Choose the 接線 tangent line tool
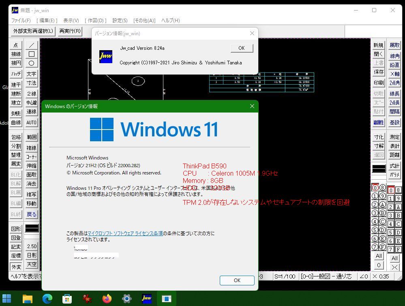Viewport: 405px width, 306px height. click(x=16, y=54)
